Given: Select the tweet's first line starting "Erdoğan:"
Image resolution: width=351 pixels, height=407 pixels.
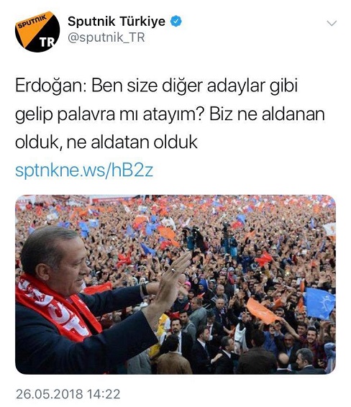Looking at the screenshot, I should tap(156, 86).
